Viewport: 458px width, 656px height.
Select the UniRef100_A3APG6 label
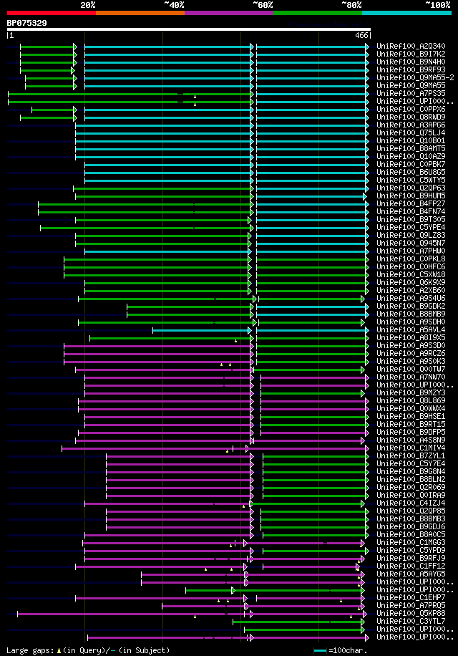pyautogui.click(x=411, y=125)
